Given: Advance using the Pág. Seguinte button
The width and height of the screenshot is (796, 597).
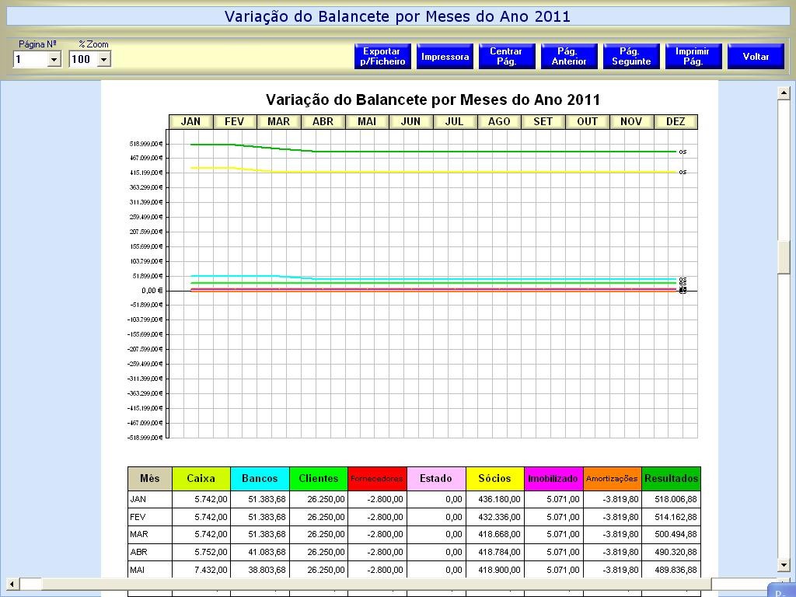Looking at the screenshot, I should (x=631, y=57).
